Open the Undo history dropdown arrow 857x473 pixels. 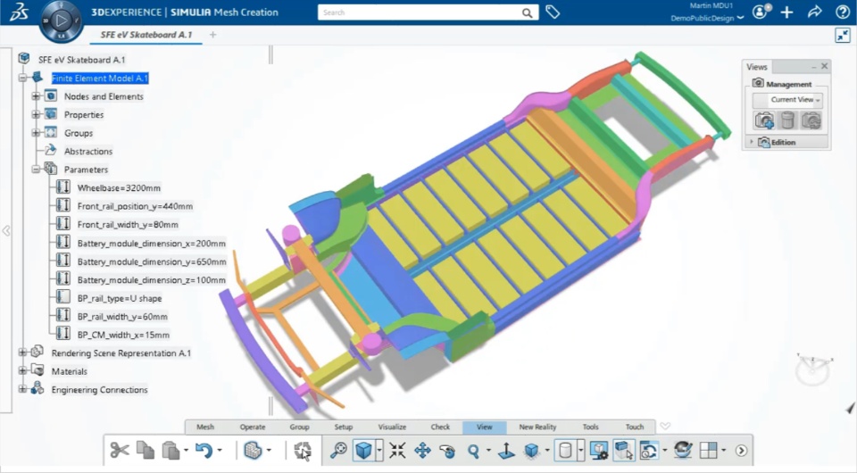220,451
